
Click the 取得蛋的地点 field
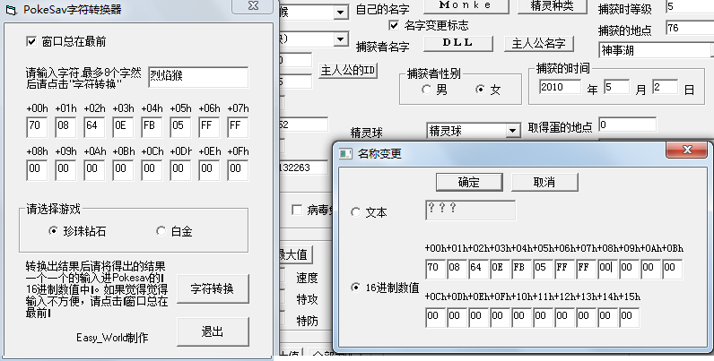point(628,125)
